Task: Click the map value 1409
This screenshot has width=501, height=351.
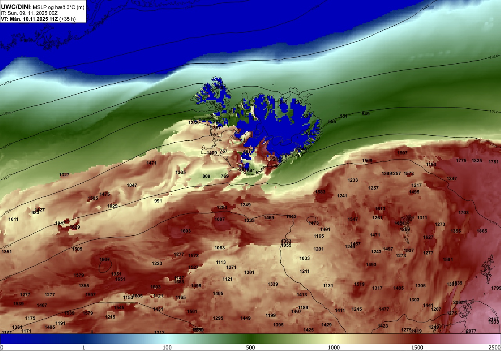Action: (212, 153)
